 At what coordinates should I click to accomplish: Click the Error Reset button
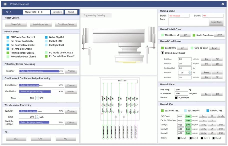click(216, 22)
